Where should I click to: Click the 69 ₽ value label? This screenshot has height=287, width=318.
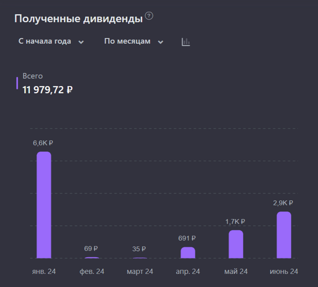click(91, 249)
